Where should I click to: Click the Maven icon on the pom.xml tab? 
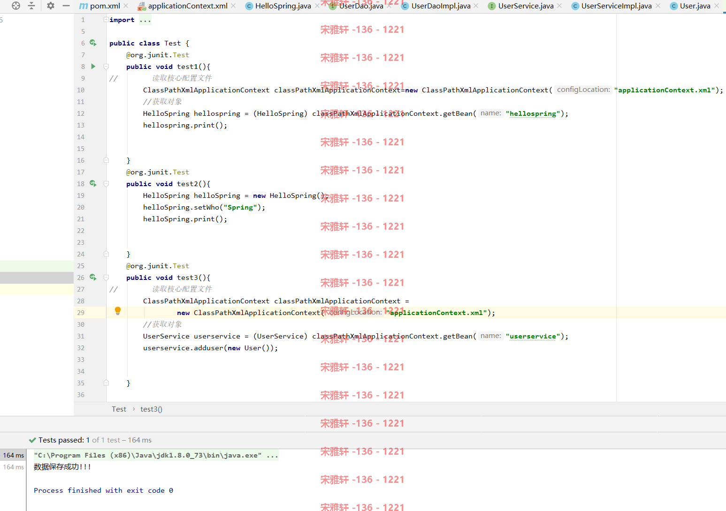pos(84,6)
